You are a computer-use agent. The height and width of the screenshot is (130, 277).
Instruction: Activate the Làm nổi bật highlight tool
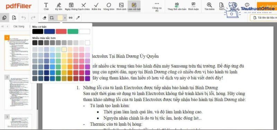(134, 6)
